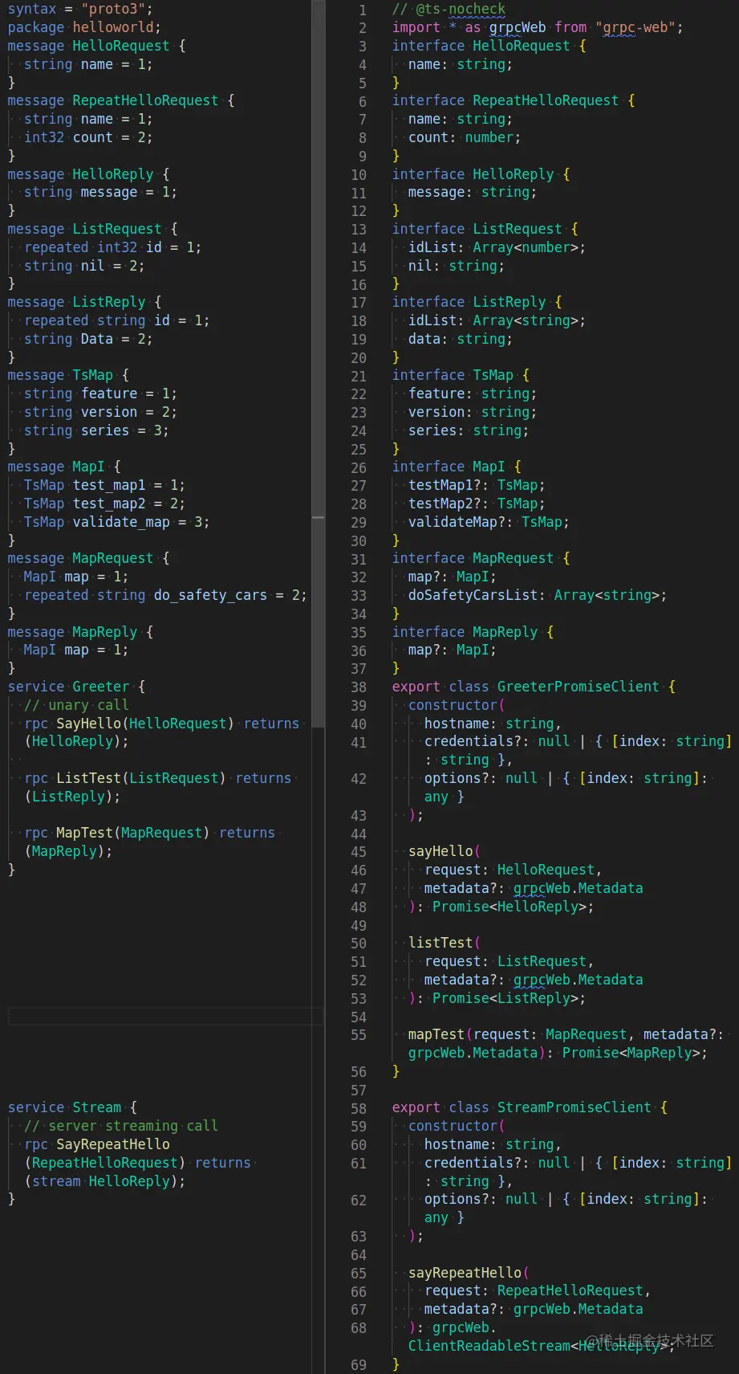Click the left pane vertical scrollbar thumb
The width and height of the screenshot is (739, 1374).
(x=319, y=364)
